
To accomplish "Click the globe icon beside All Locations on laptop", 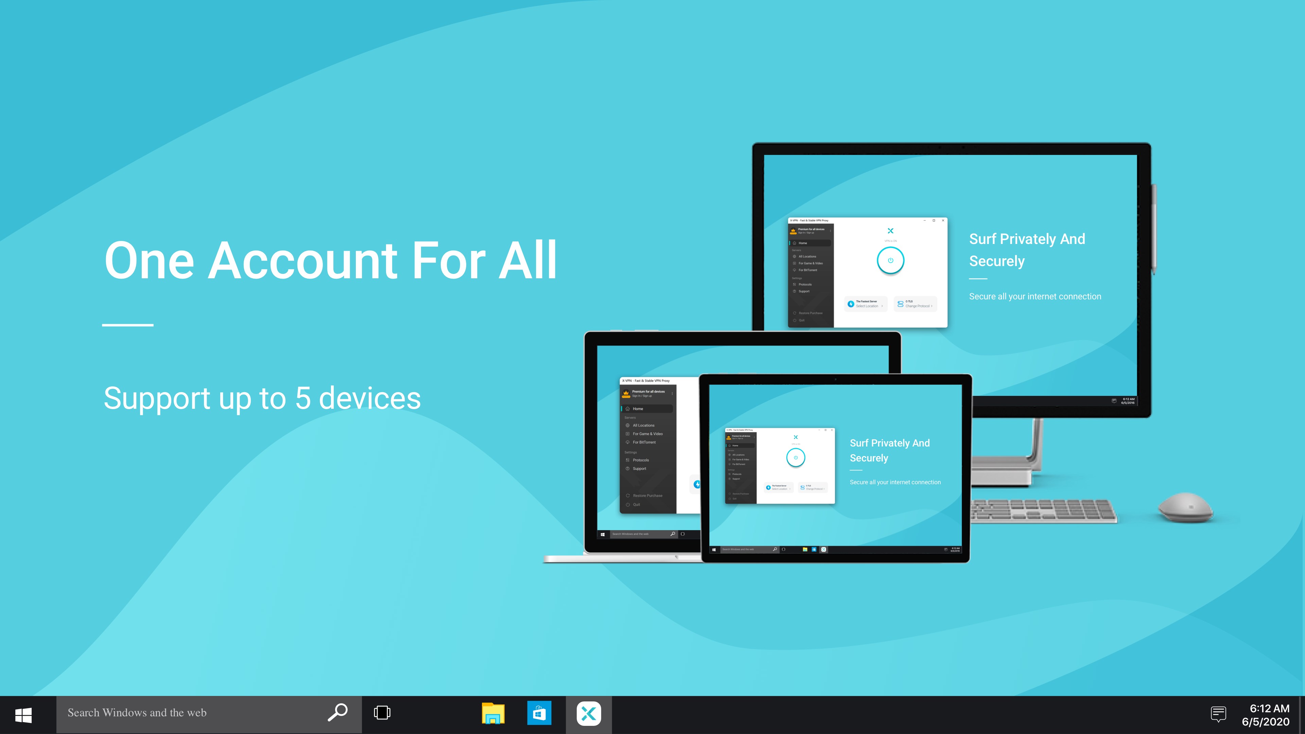I will click(x=628, y=425).
